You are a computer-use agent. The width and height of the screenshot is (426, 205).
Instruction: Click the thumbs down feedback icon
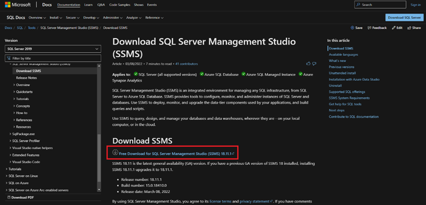point(314,63)
